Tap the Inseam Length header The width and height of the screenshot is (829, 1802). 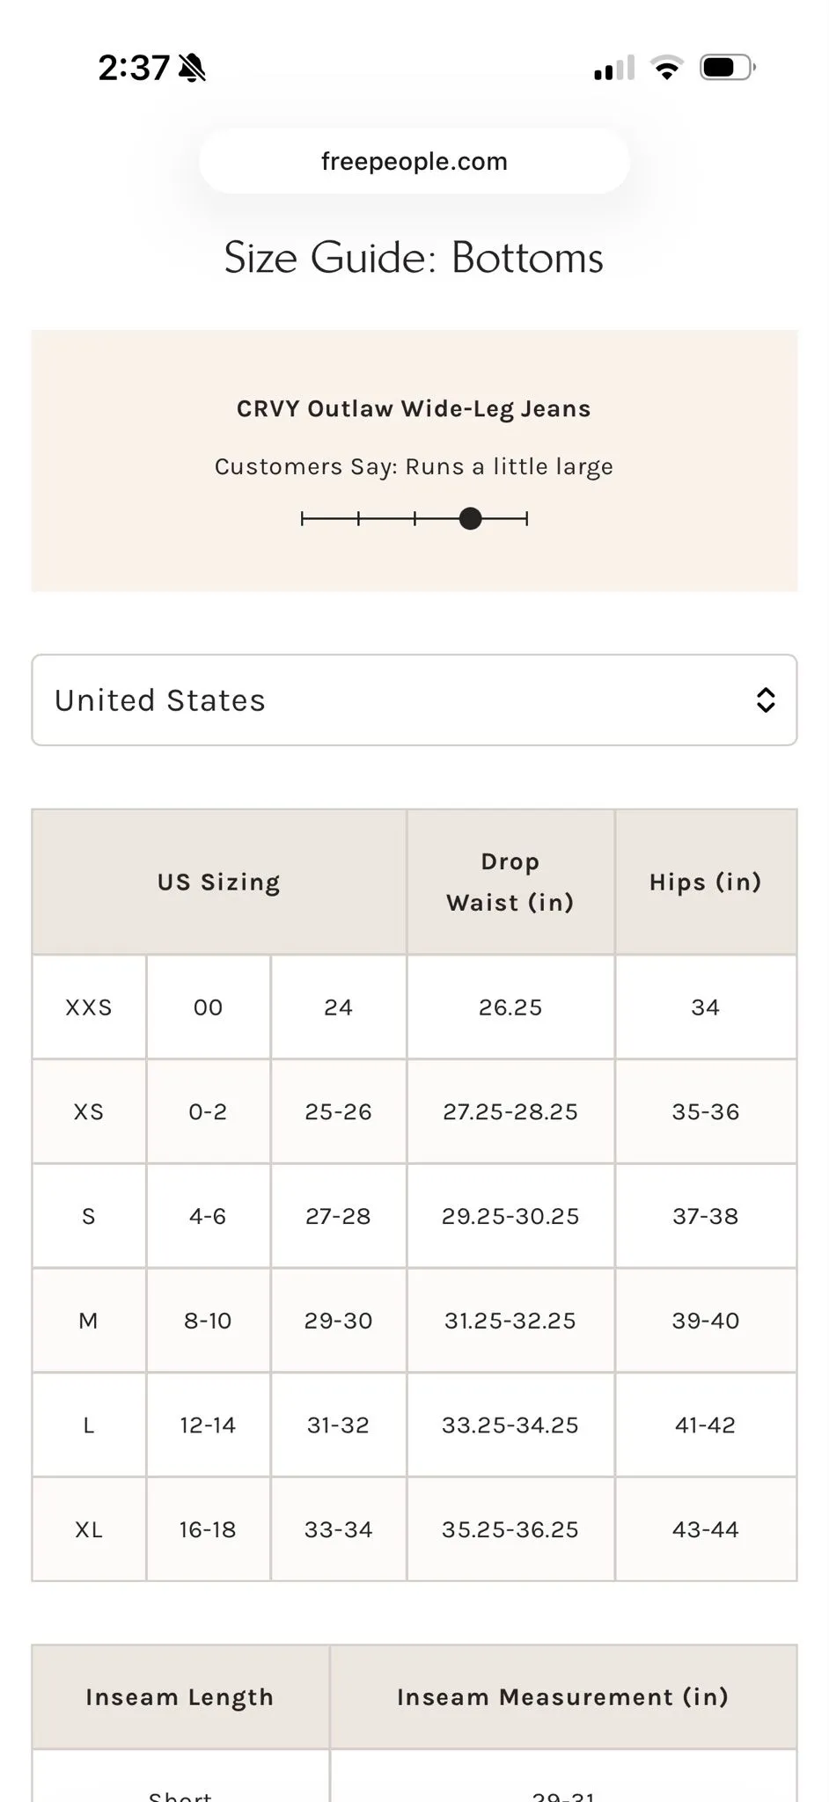coord(180,1697)
